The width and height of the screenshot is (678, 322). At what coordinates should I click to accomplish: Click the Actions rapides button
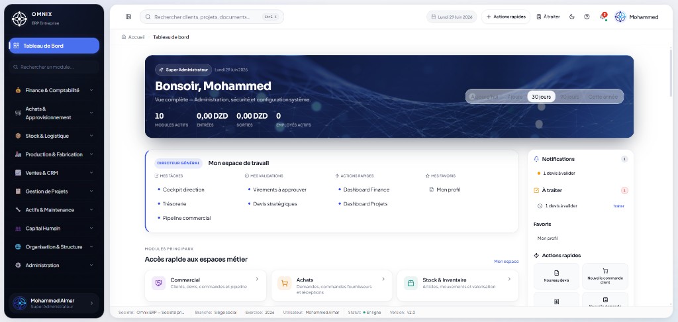506,17
